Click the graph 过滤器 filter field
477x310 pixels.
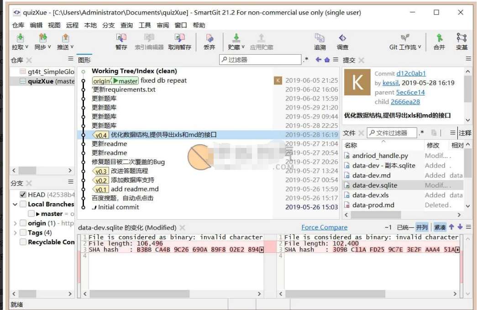[x=260, y=60]
